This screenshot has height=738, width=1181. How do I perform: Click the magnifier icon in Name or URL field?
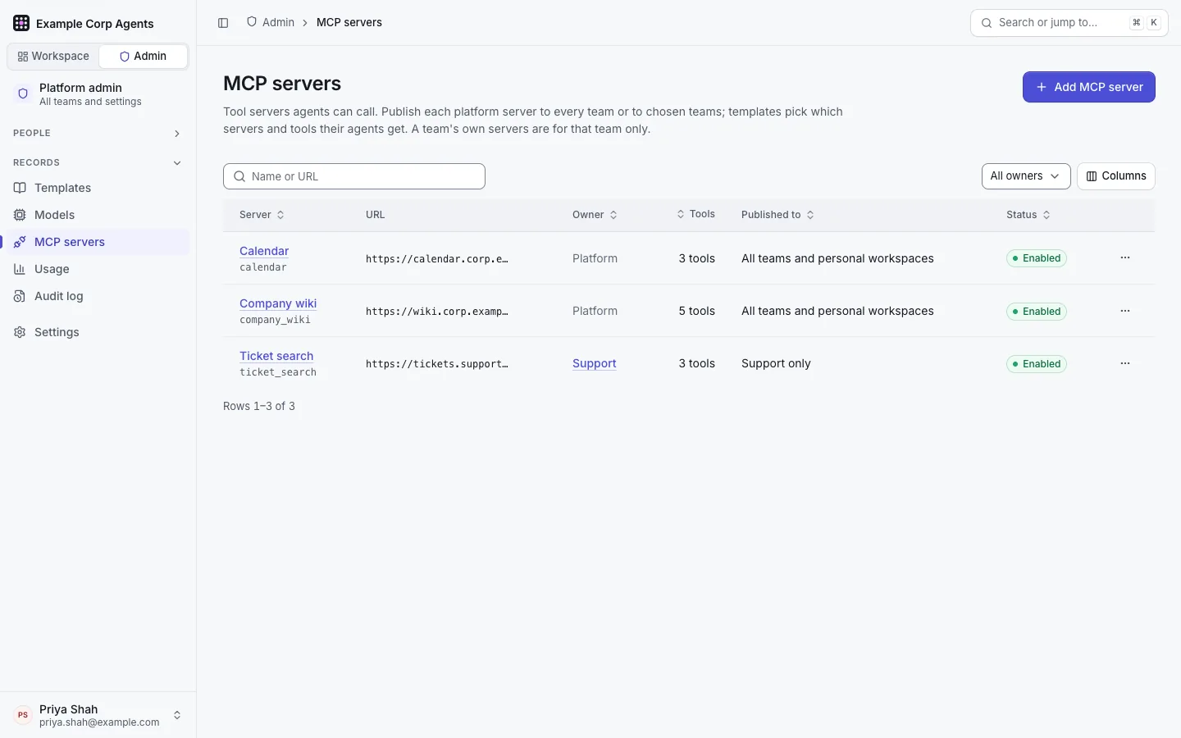coord(239,176)
